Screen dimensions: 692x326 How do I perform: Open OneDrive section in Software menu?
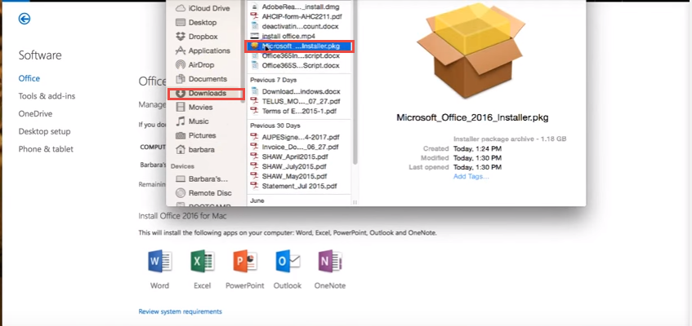click(35, 113)
